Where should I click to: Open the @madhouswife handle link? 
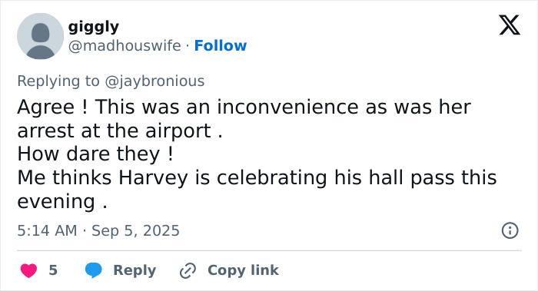coord(125,45)
